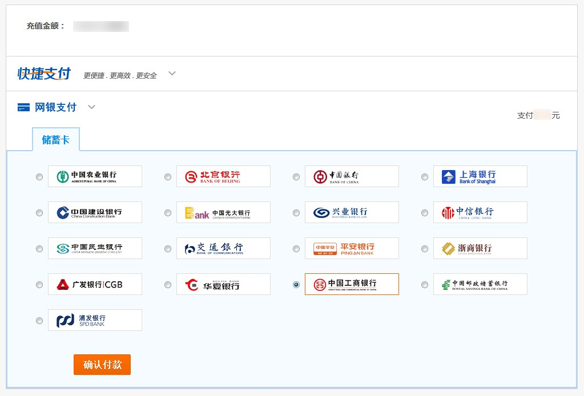The width and height of the screenshot is (584, 396).
Task: Select Bank of Communications radio button
Action: (x=168, y=249)
